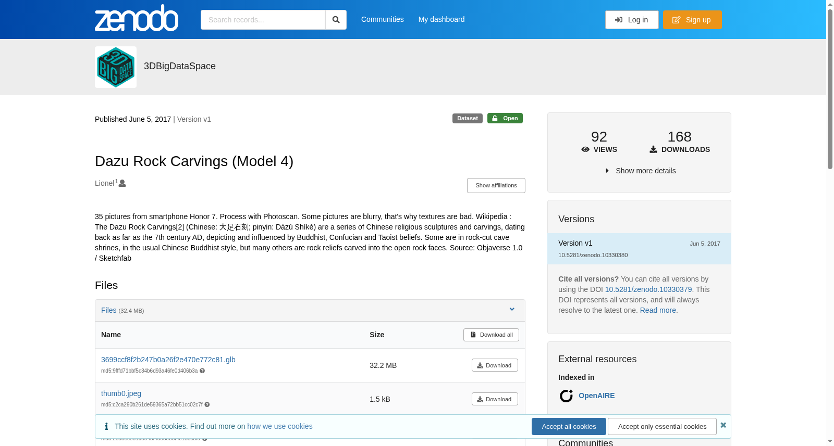Click the views eye icon

(x=585, y=149)
